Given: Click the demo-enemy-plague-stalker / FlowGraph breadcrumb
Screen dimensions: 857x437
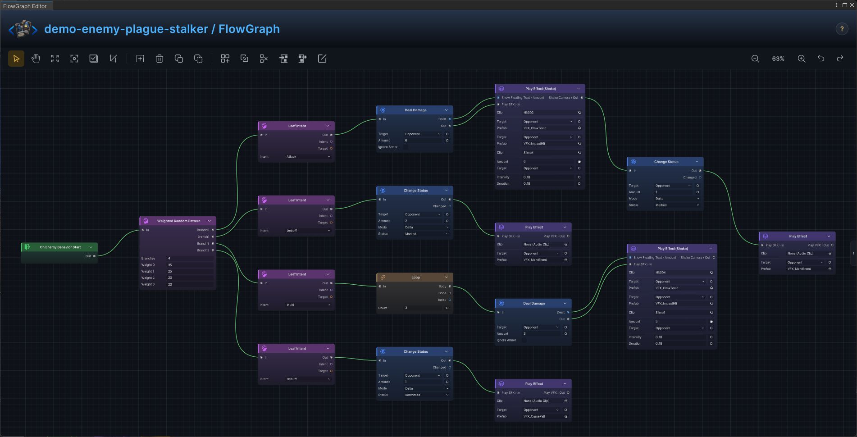Looking at the screenshot, I should pyautogui.click(x=162, y=29).
